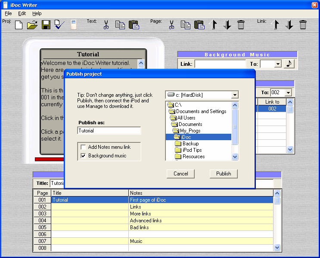Delete page with Page trash icon
Viewport: 320px width, 258px height.
tap(241, 25)
